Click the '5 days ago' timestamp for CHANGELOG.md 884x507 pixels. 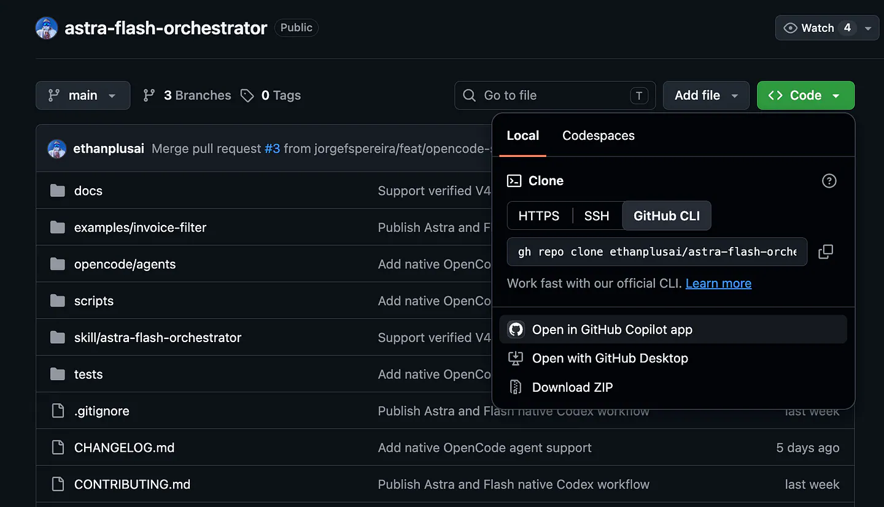click(x=808, y=448)
